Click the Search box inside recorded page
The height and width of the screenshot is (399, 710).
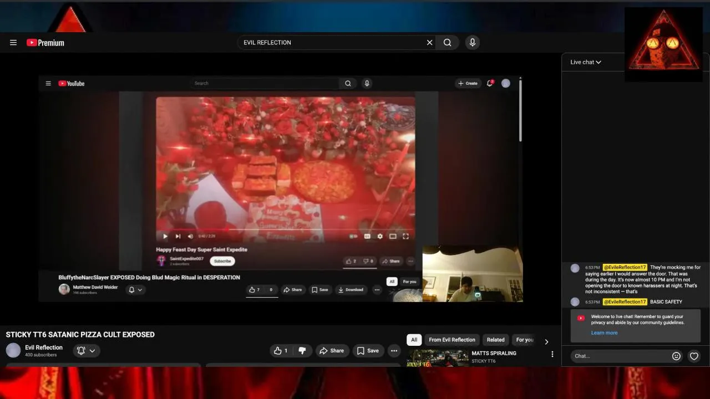coord(265,83)
